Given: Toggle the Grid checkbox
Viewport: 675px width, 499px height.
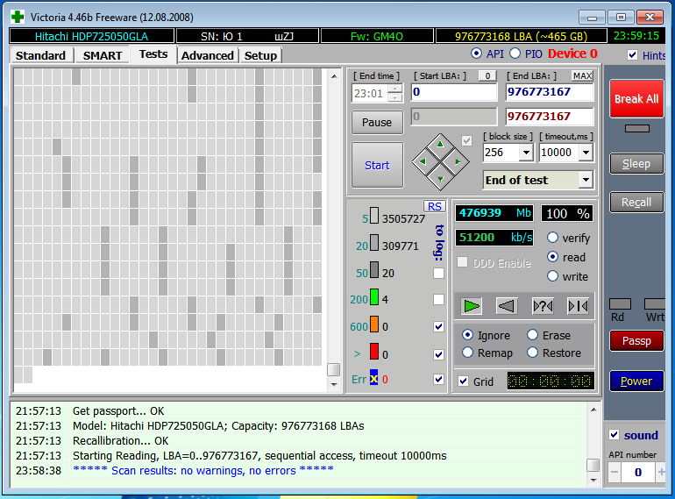Looking at the screenshot, I should [x=464, y=381].
